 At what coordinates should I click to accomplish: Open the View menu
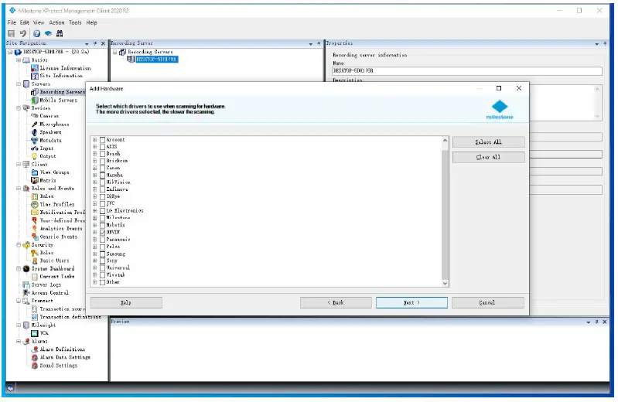(39, 22)
